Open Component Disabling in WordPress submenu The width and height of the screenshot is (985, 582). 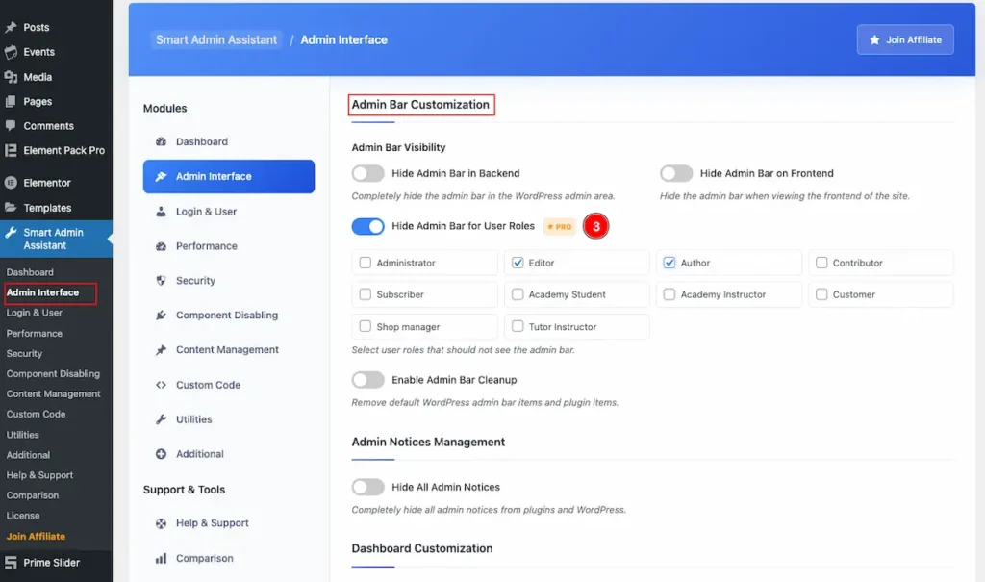point(53,373)
